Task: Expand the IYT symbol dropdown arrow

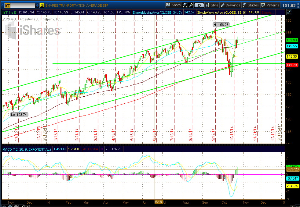Action: pos(37,5)
